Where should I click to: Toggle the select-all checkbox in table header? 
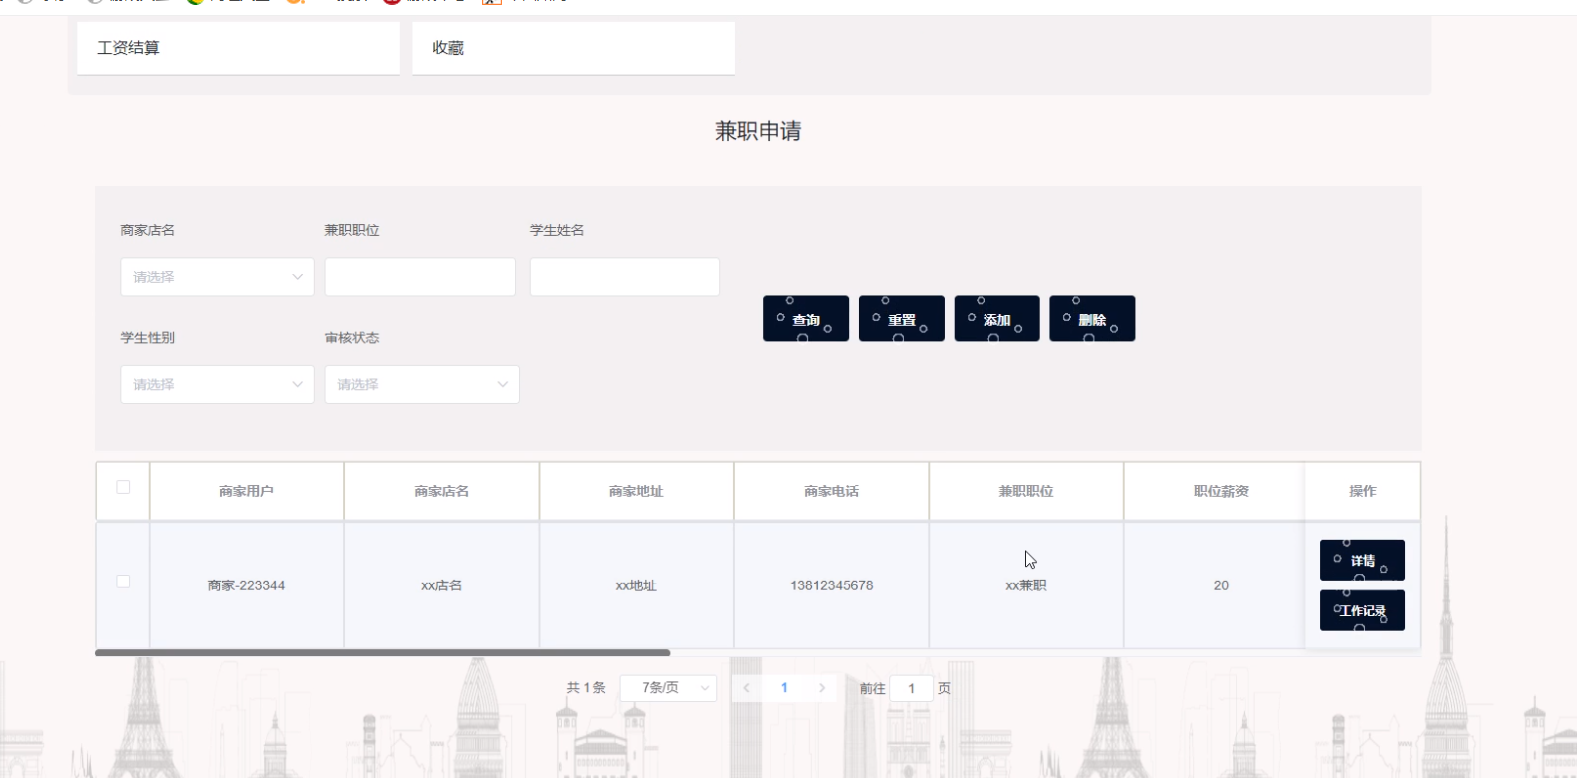tap(123, 487)
